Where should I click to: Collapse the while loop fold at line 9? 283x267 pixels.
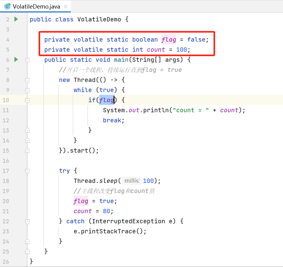click(27, 91)
